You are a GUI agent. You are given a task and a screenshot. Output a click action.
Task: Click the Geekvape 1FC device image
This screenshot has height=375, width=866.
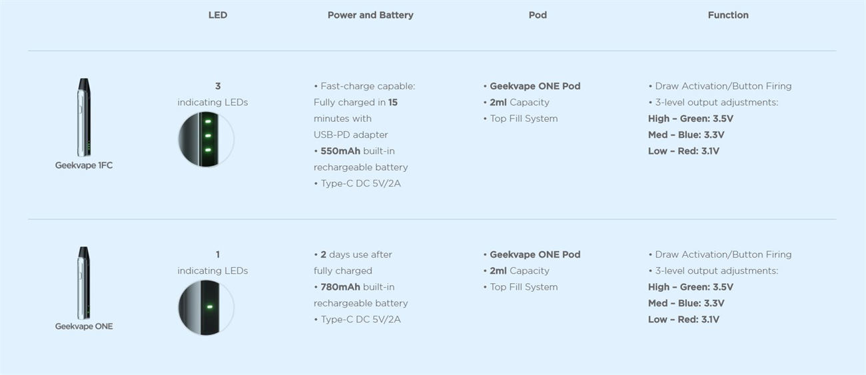(84, 118)
